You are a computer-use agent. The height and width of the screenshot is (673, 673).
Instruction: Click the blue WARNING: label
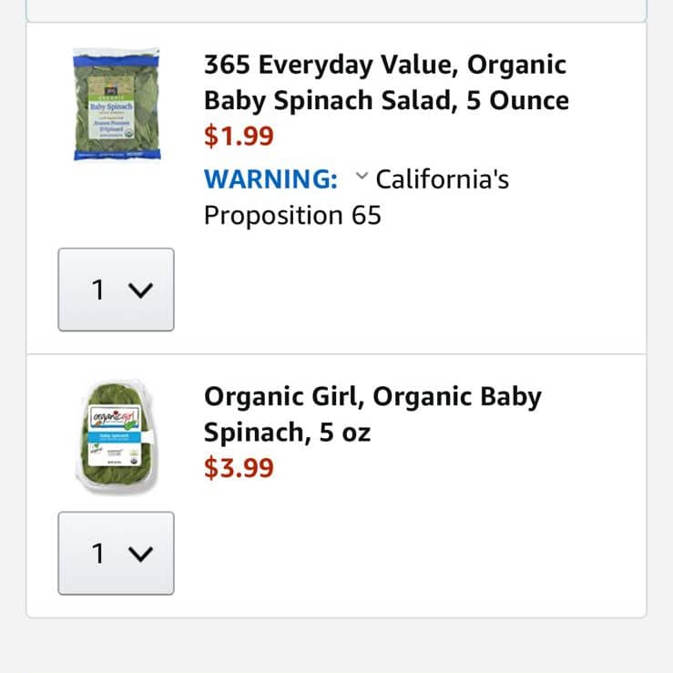pos(270,179)
